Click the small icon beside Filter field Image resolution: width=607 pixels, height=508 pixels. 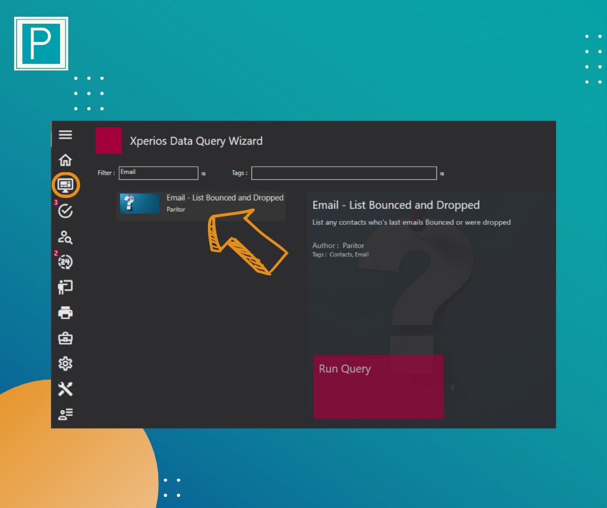point(203,173)
